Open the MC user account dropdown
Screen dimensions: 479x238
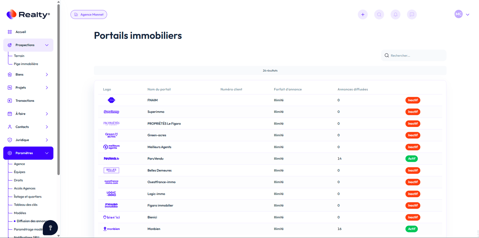pyautogui.click(x=462, y=14)
